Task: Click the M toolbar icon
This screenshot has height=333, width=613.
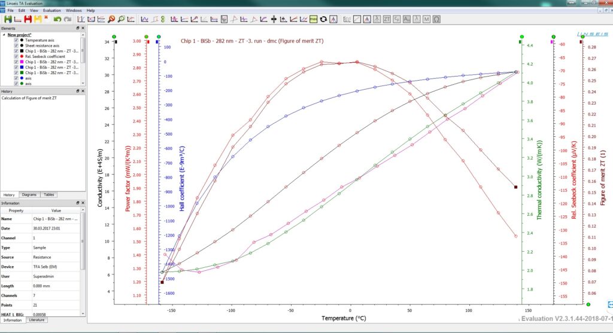Action: (426, 19)
